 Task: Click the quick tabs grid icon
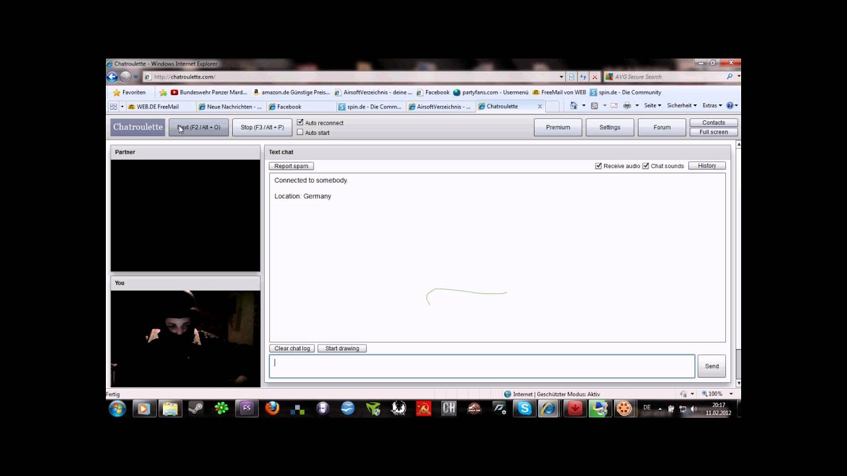pos(113,106)
